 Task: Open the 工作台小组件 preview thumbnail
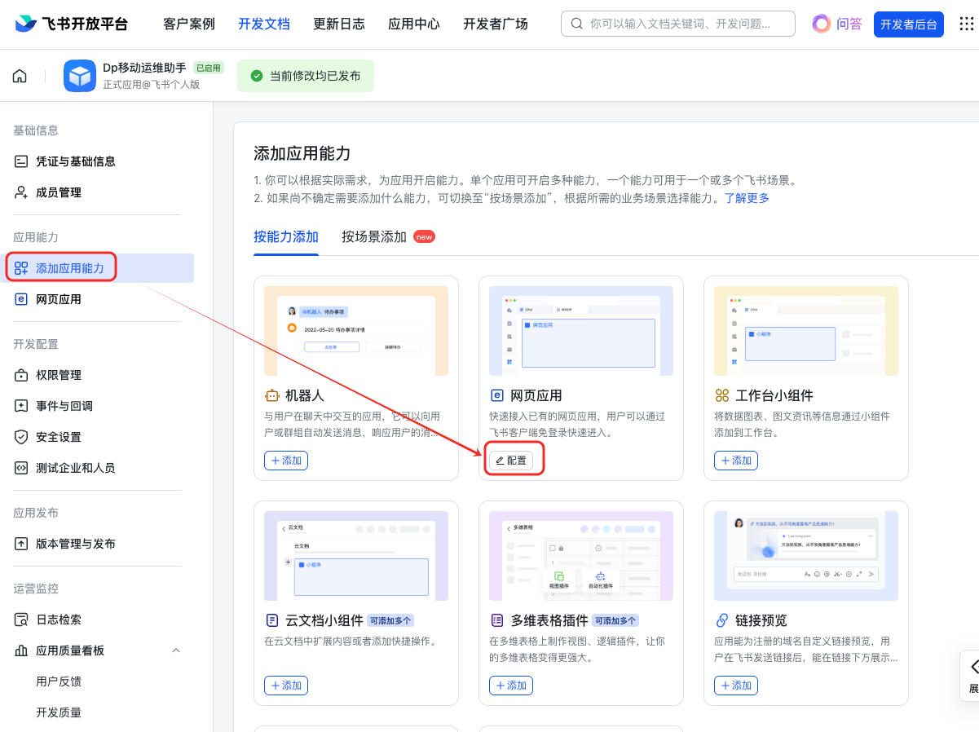click(806, 331)
